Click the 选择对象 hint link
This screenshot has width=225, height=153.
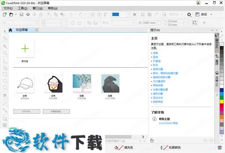(158, 69)
